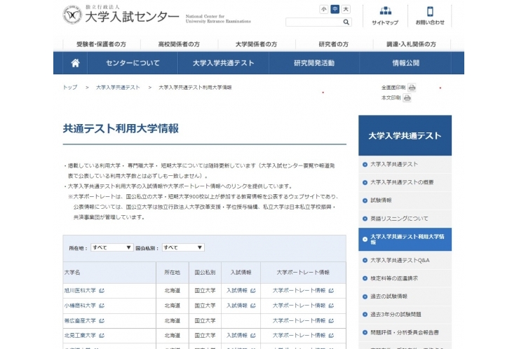Click external link icon beside 帯広畜産大学
The image size is (519, 349).
102,320
